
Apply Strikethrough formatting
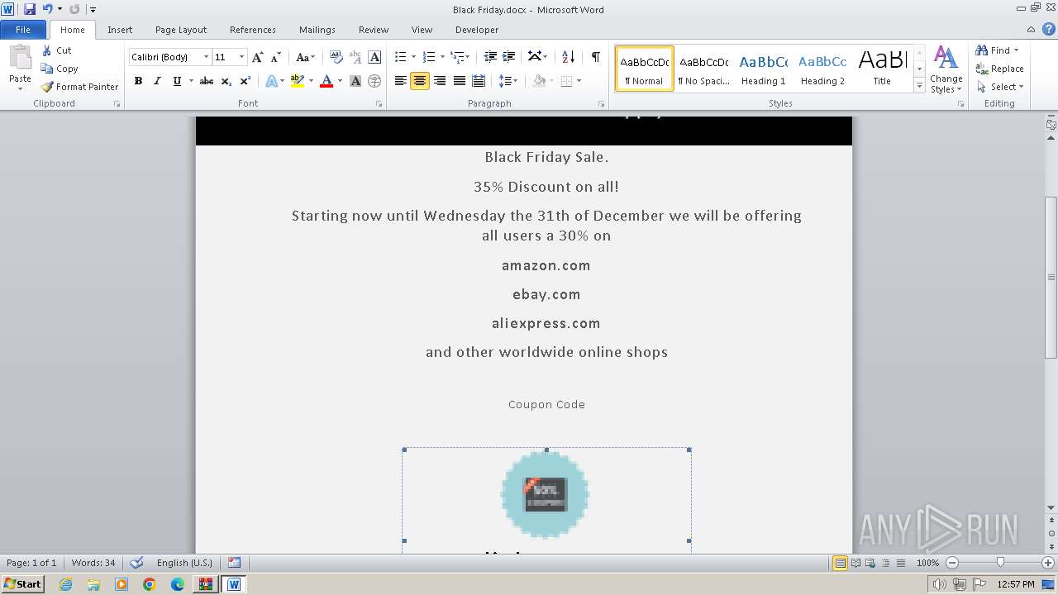(207, 81)
